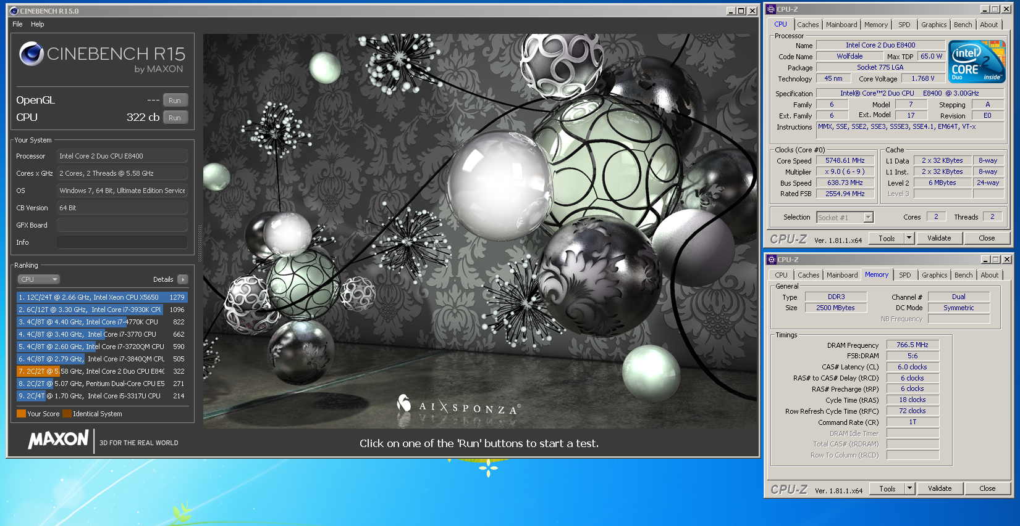Click the CPU-Z title bar icon in upper window
1020x526 pixels.
click(x=771, y=9)
